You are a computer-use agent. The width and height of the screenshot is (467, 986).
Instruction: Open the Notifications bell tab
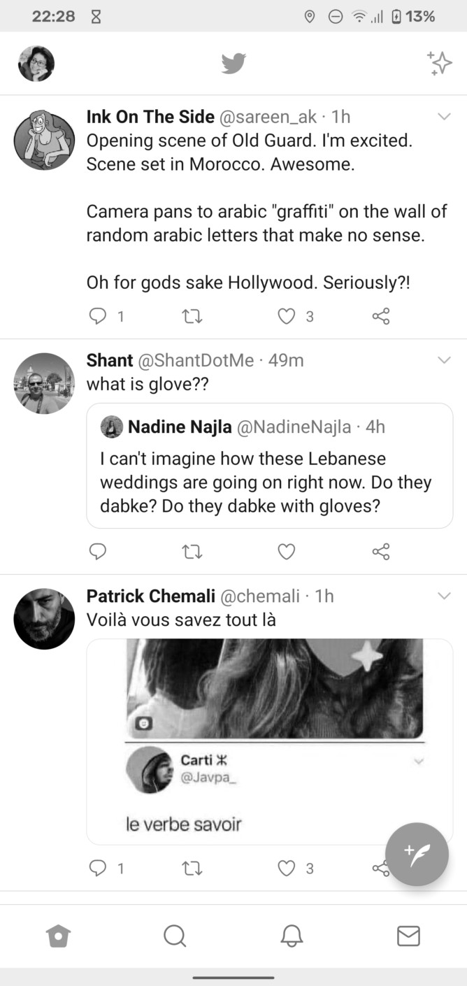click(x=292, y=936)
